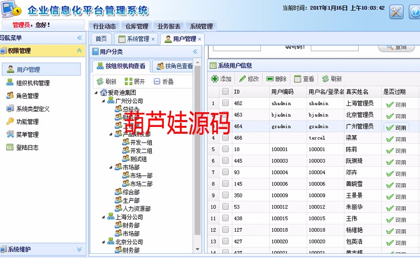The width and height of the screenshot is (420, 258).
Task: Check the row for user tercel
Action: coord(225,137)
